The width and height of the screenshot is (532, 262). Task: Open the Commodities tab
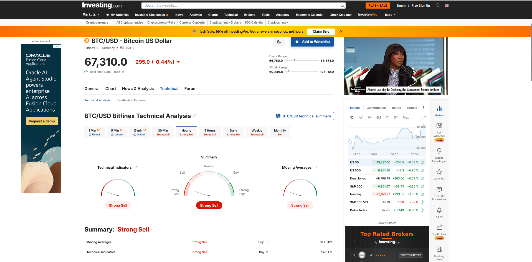point(376,108)
